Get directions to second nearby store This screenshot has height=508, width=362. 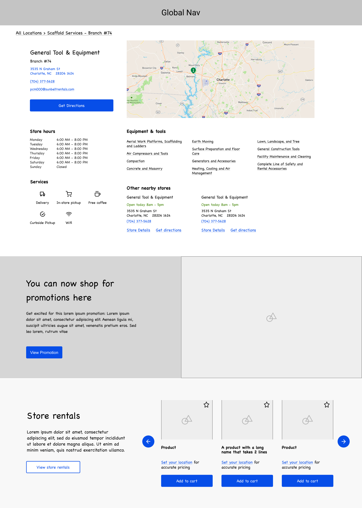click(243, 230)
